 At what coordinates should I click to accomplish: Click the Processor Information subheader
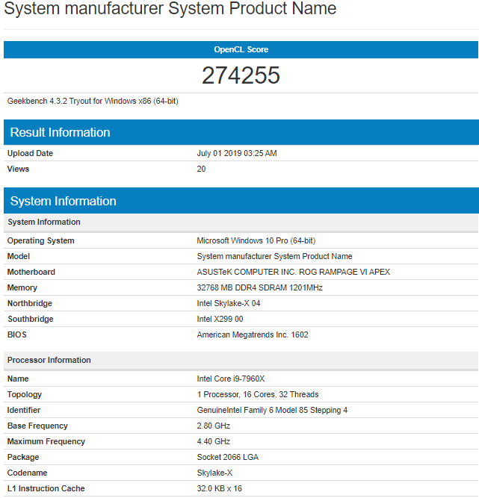pyautogui.click(x=241, y=360)
